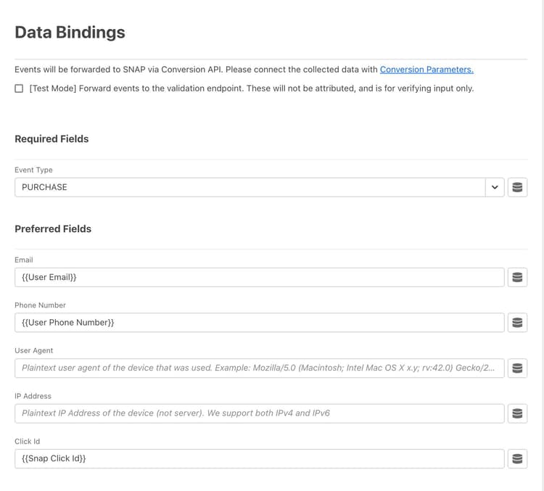The image size is (544, 491).
Task: Click the Phone Number input field
Action: tap(259, 323)
